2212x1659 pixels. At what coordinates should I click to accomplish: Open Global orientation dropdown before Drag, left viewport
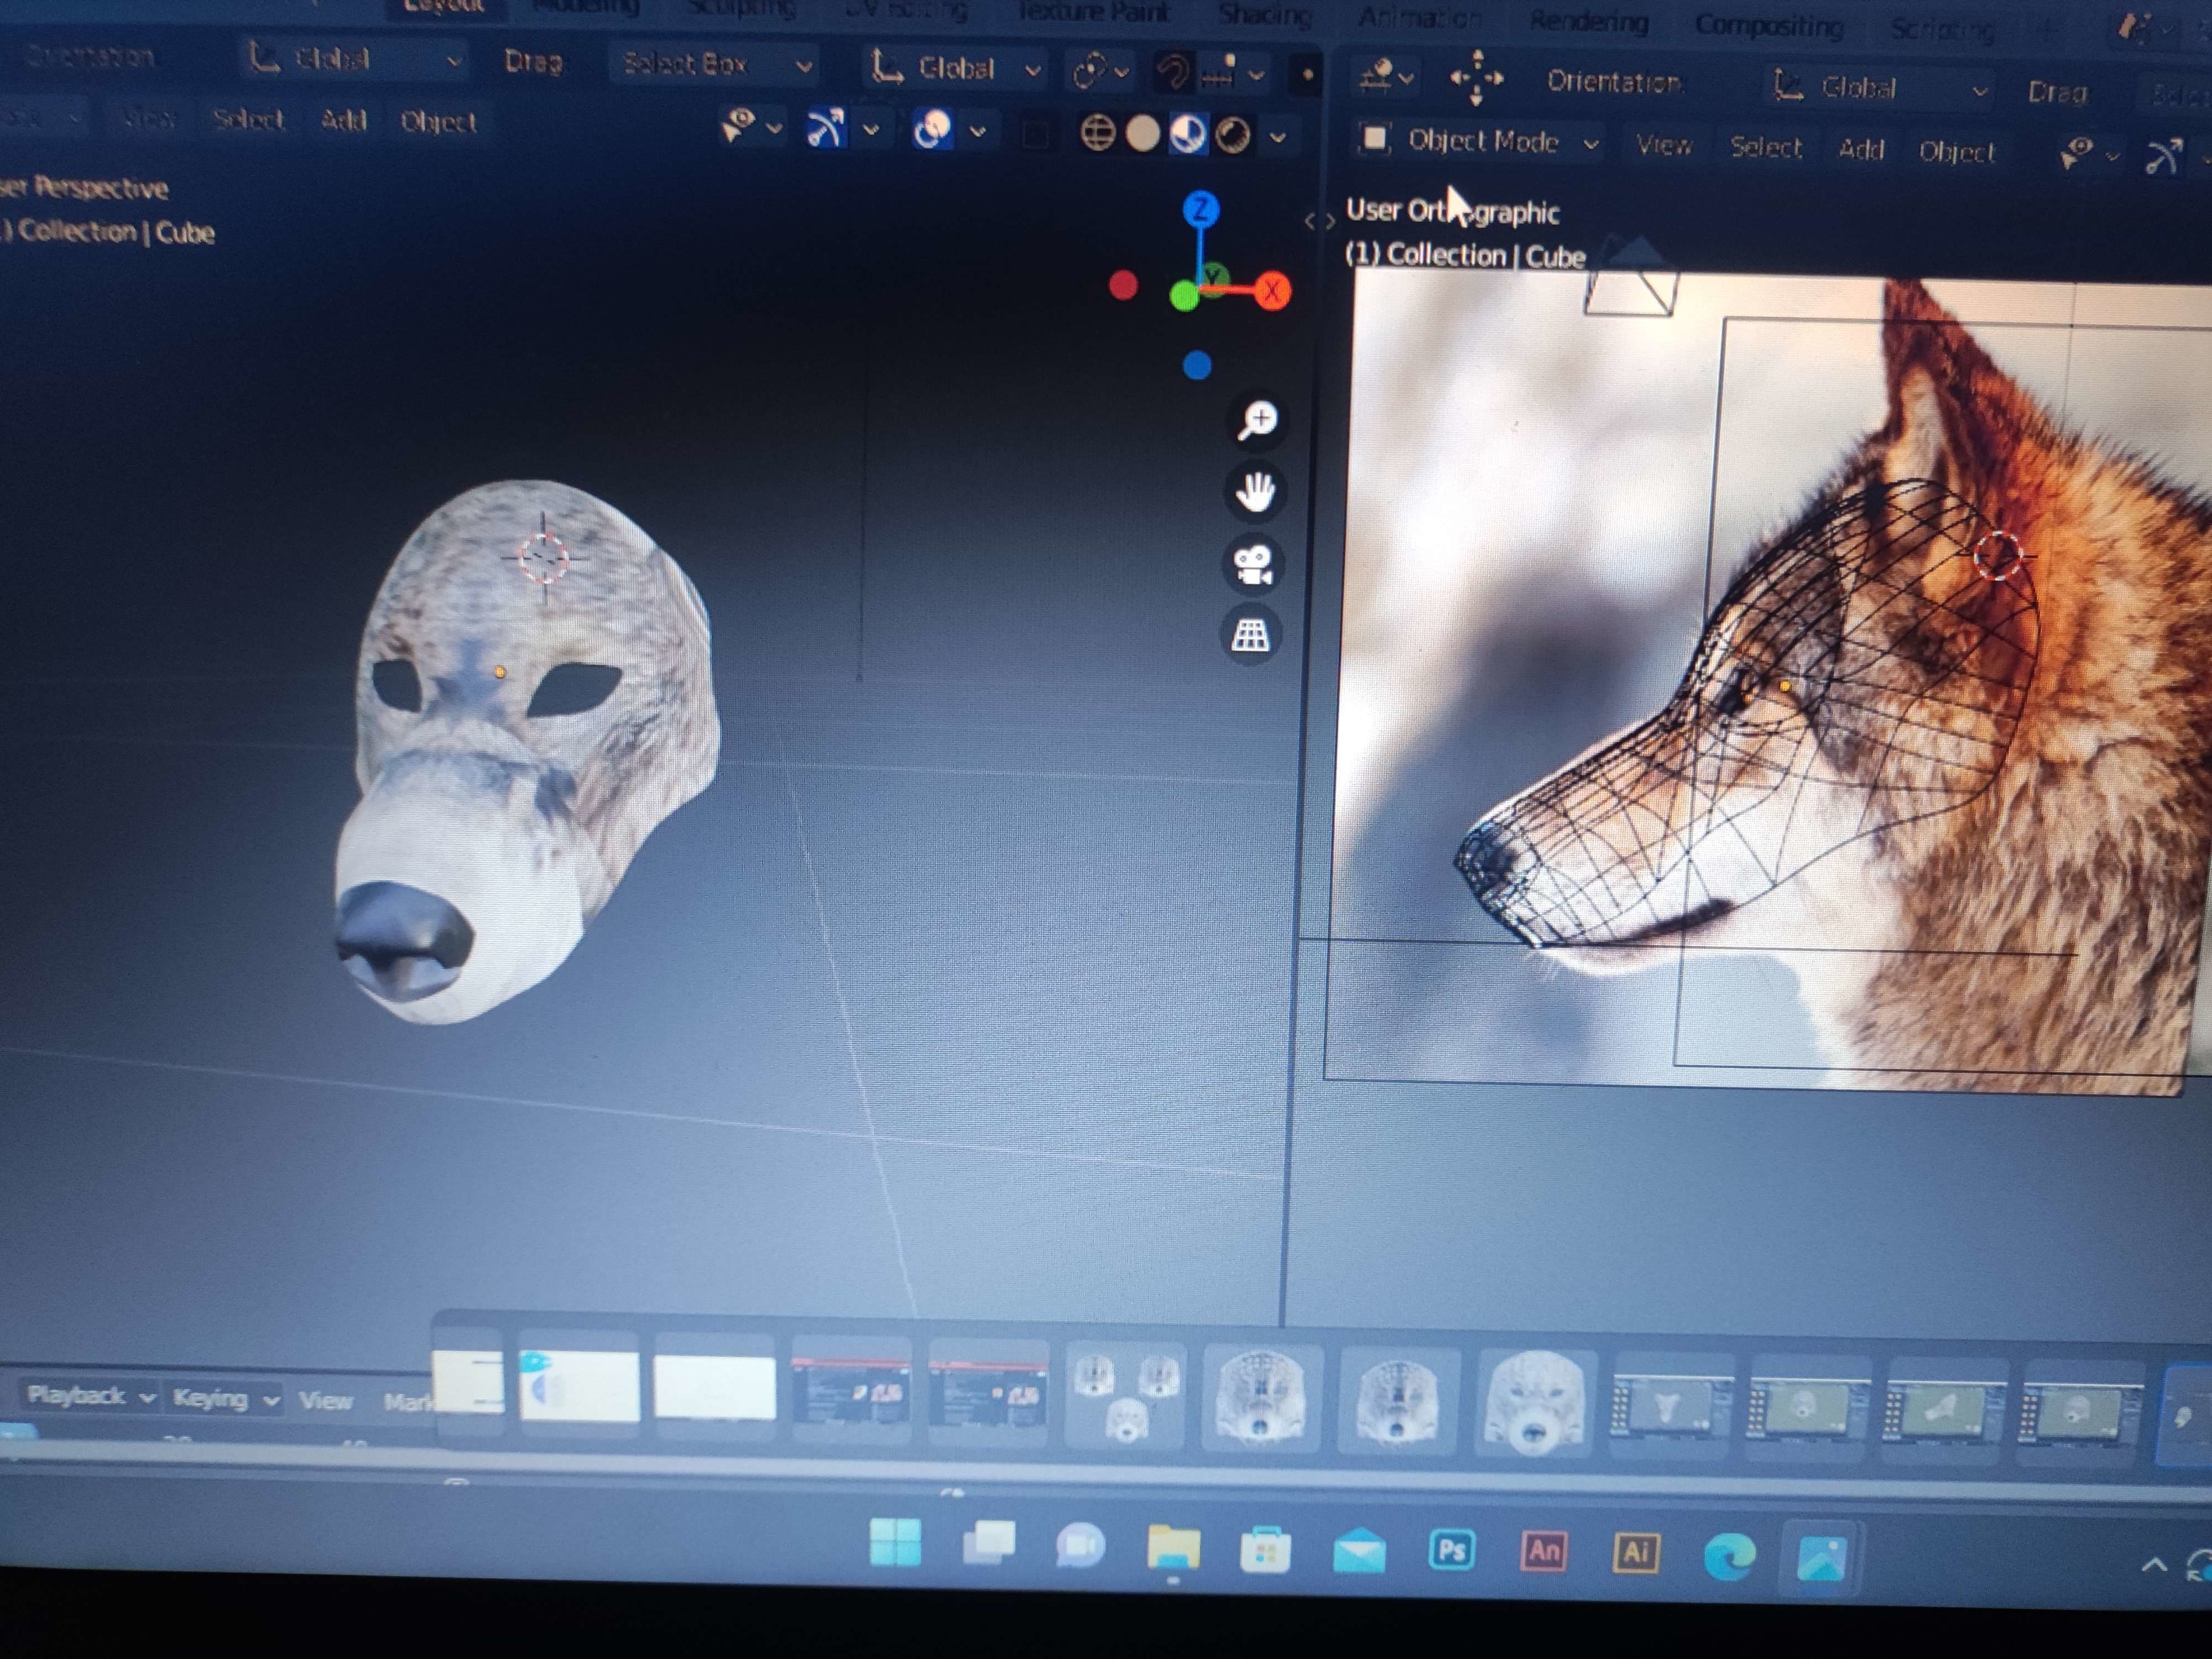pos(354,59)
